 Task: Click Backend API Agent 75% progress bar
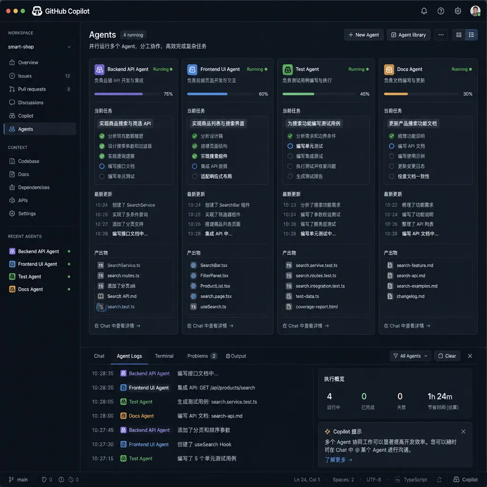tap(127, 94)
